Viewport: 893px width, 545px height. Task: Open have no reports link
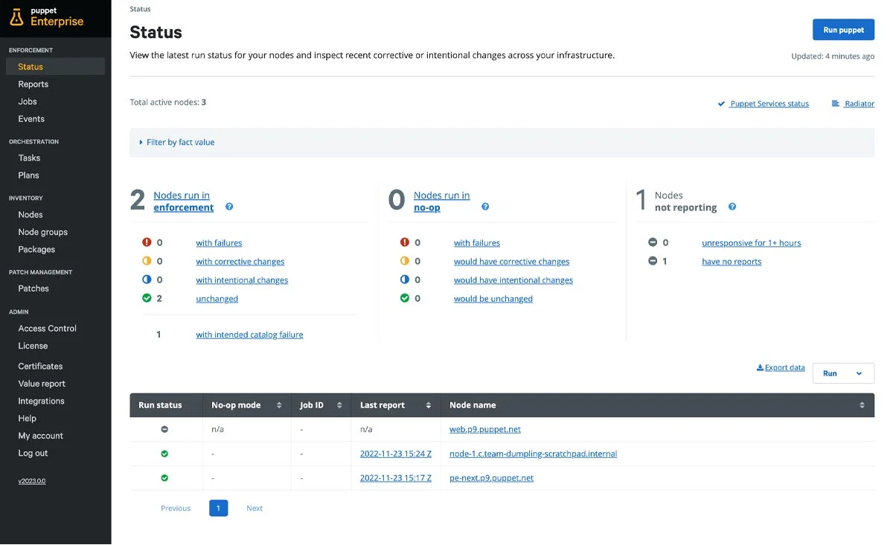point(732,261)
